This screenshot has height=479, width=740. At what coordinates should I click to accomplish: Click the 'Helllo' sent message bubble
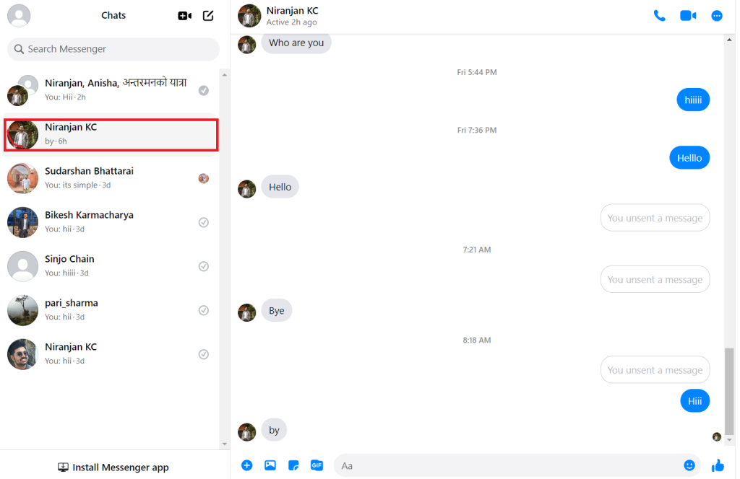pos(689,158)
